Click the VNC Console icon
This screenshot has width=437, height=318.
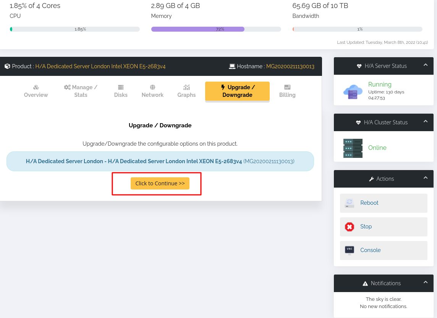(350, 251)
